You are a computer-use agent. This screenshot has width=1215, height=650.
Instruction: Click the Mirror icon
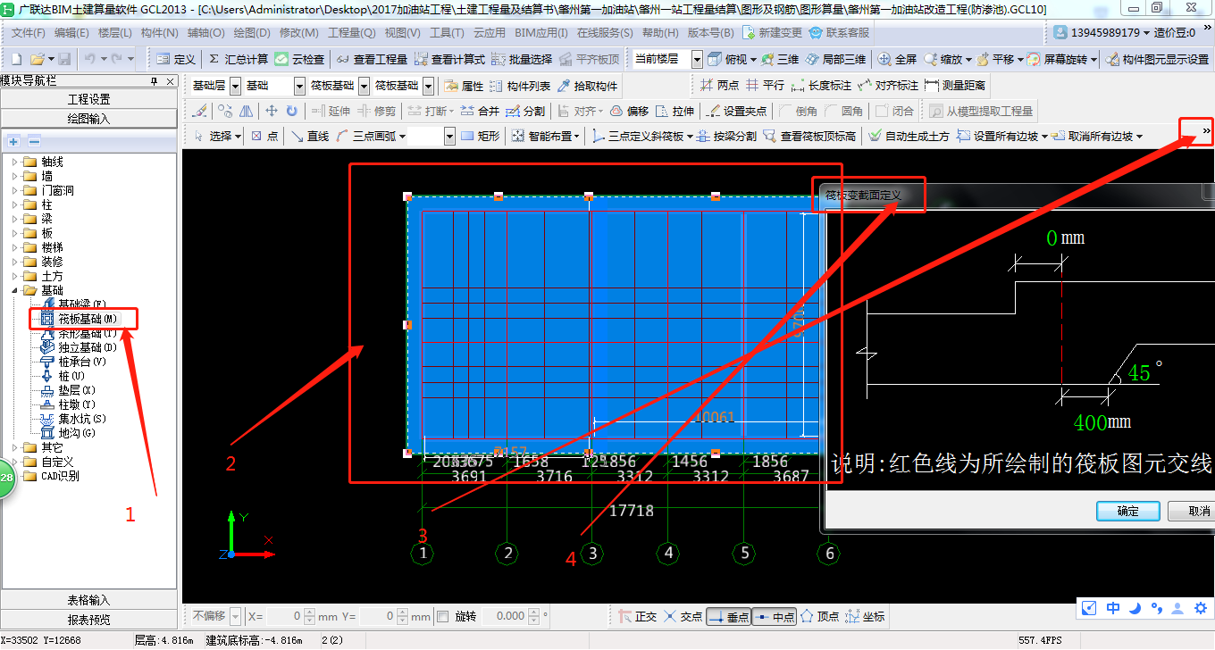(x=246, y=111)
